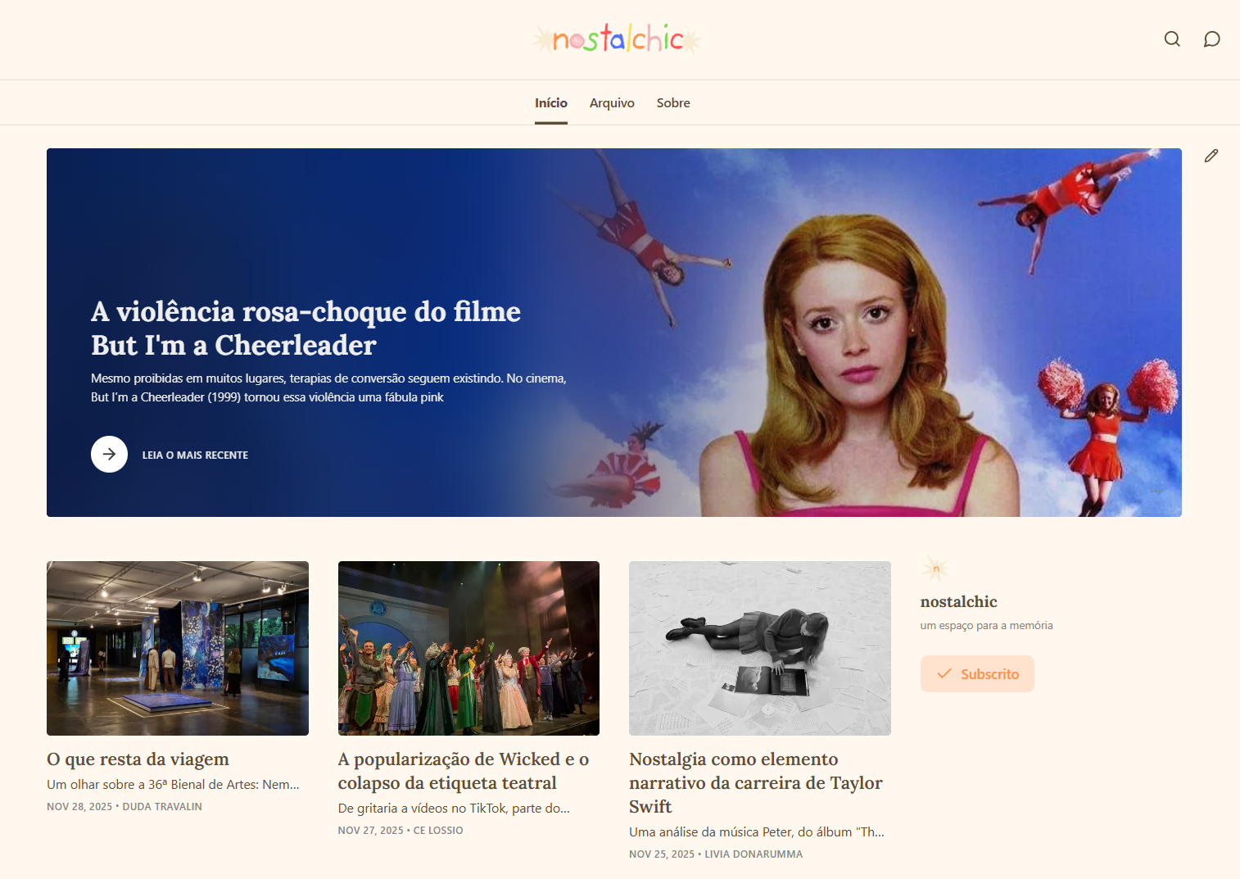1240x879 pixels.
Task: Open the search magnifier icon
Action: tap(1172, 39)
